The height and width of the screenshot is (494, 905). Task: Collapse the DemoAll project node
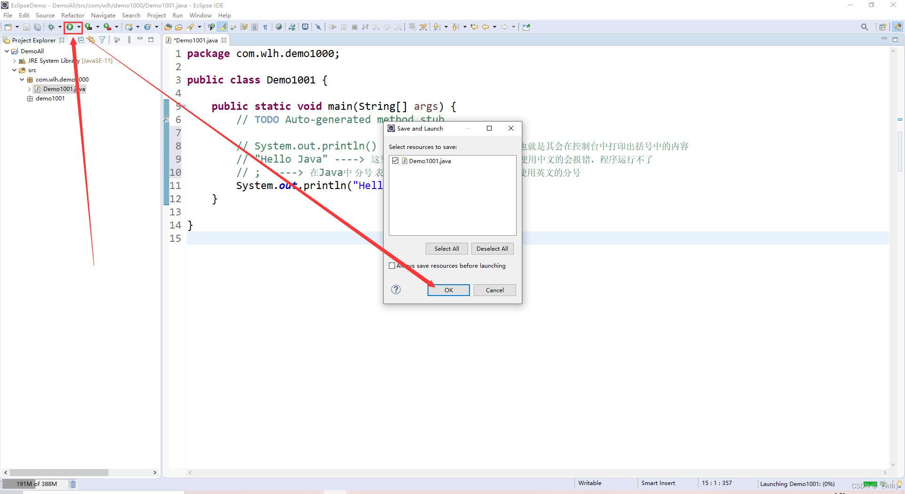click(7, 51)
